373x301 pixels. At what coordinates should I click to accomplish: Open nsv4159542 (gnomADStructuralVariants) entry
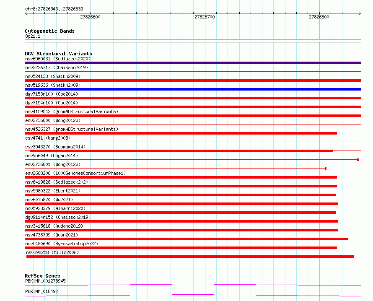(x=72, y=112)
